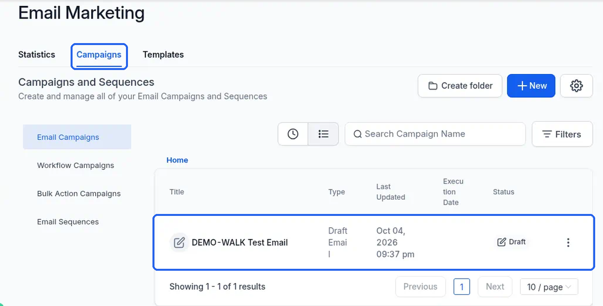The width and height of the screenshot is (603, 306).
Task: Click the Draft status badge
Action: click(x=511, y=242)
